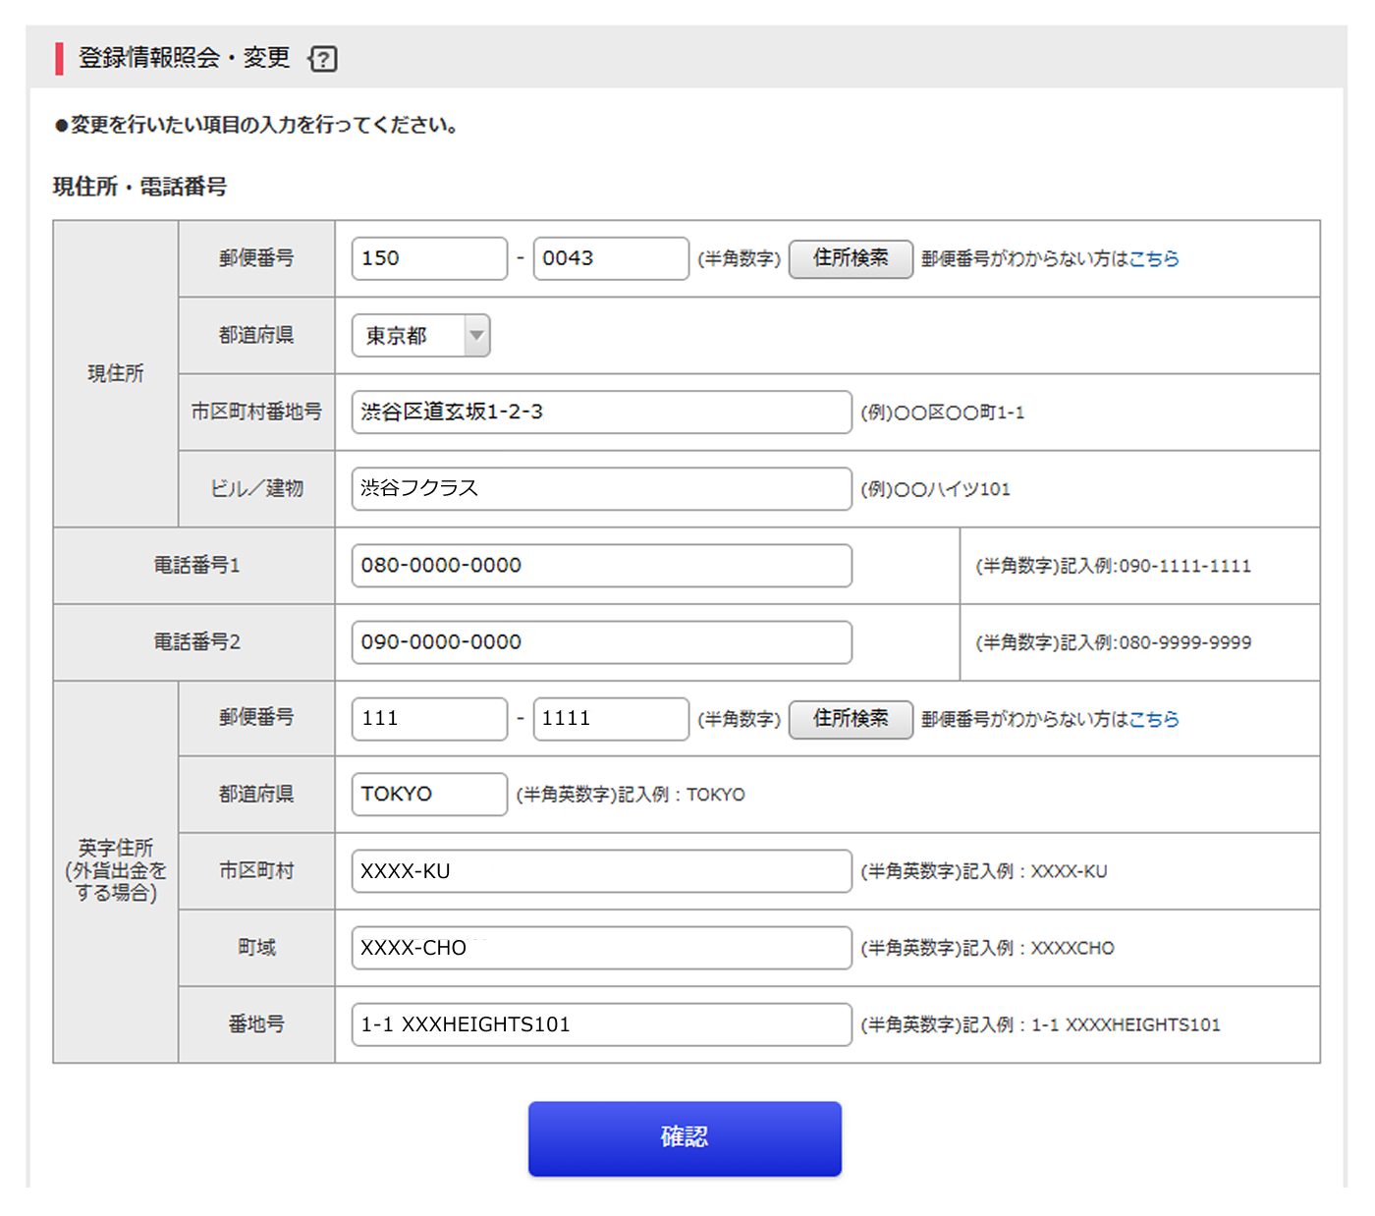Focus the 番地号 field with 1-1 XXXHEIGHTS101
Image resolution: width=1375 pixels, height=1216 pixels.
click(601, 1024)
